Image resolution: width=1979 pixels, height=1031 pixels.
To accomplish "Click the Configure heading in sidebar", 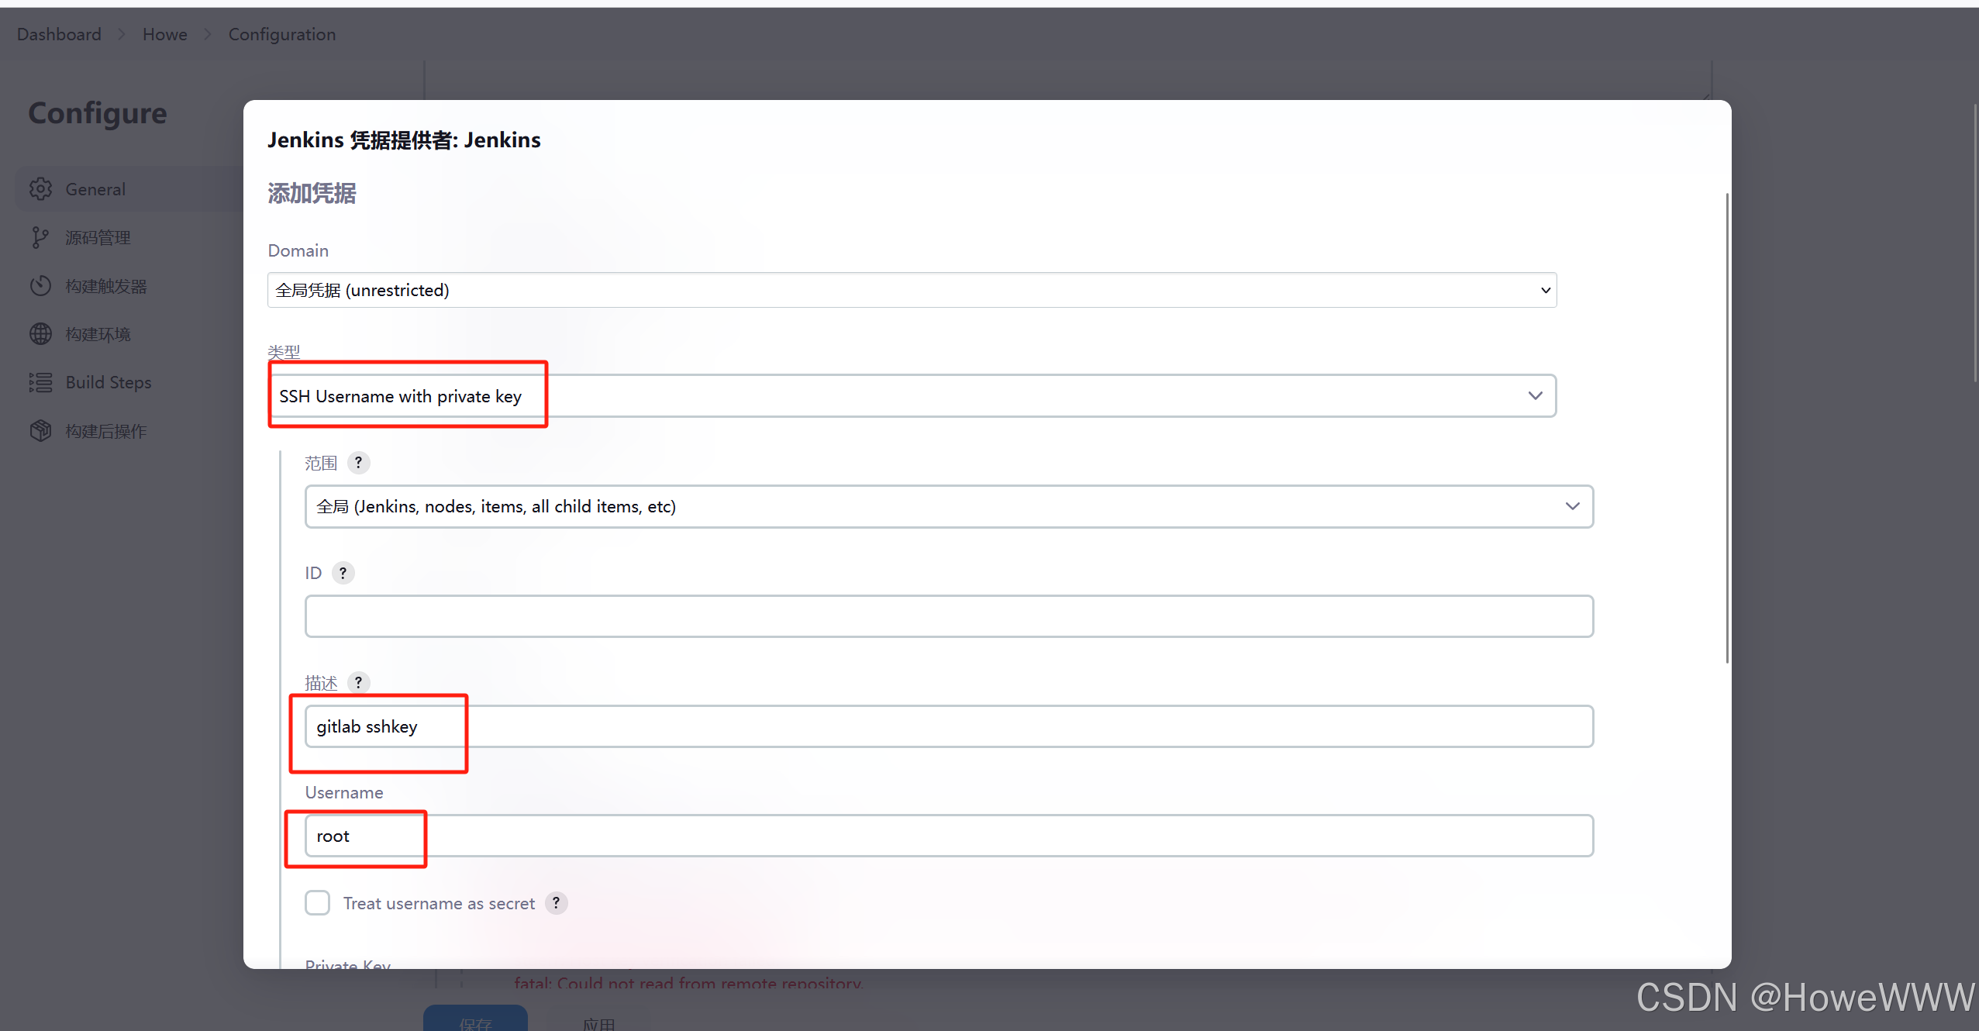I will point(98,113).
